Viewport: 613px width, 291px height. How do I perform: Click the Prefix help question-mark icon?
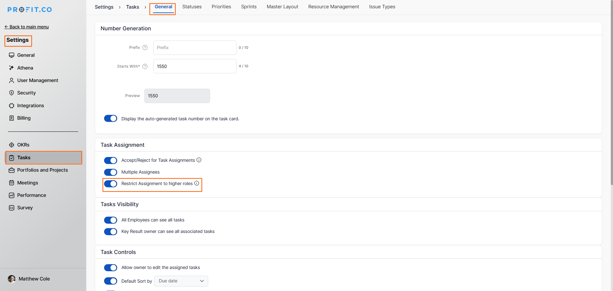[145, 48]
